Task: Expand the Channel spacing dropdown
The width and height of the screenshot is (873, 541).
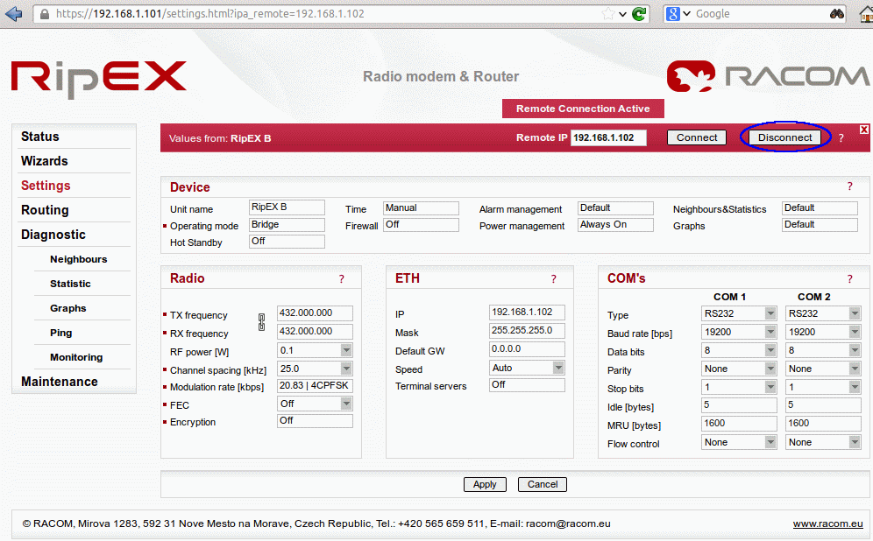Action: pos(346,369)
